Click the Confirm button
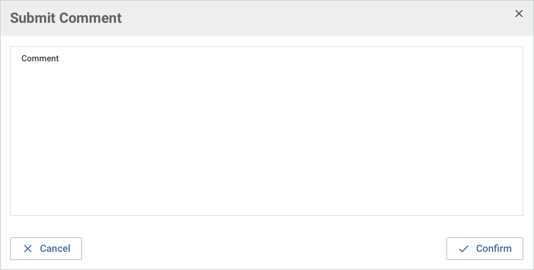Viewport: 534px width, 270px height. [x=485, y=249]
